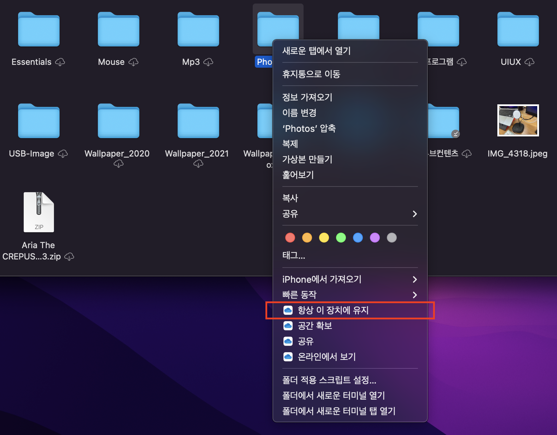Image resolution: width=557 pixels, height=435 pixels.
Task: Expand the 공유 submenu arrow
Action: click(415, 214)
